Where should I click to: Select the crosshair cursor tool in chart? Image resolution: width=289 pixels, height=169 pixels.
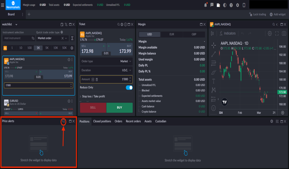214,45
